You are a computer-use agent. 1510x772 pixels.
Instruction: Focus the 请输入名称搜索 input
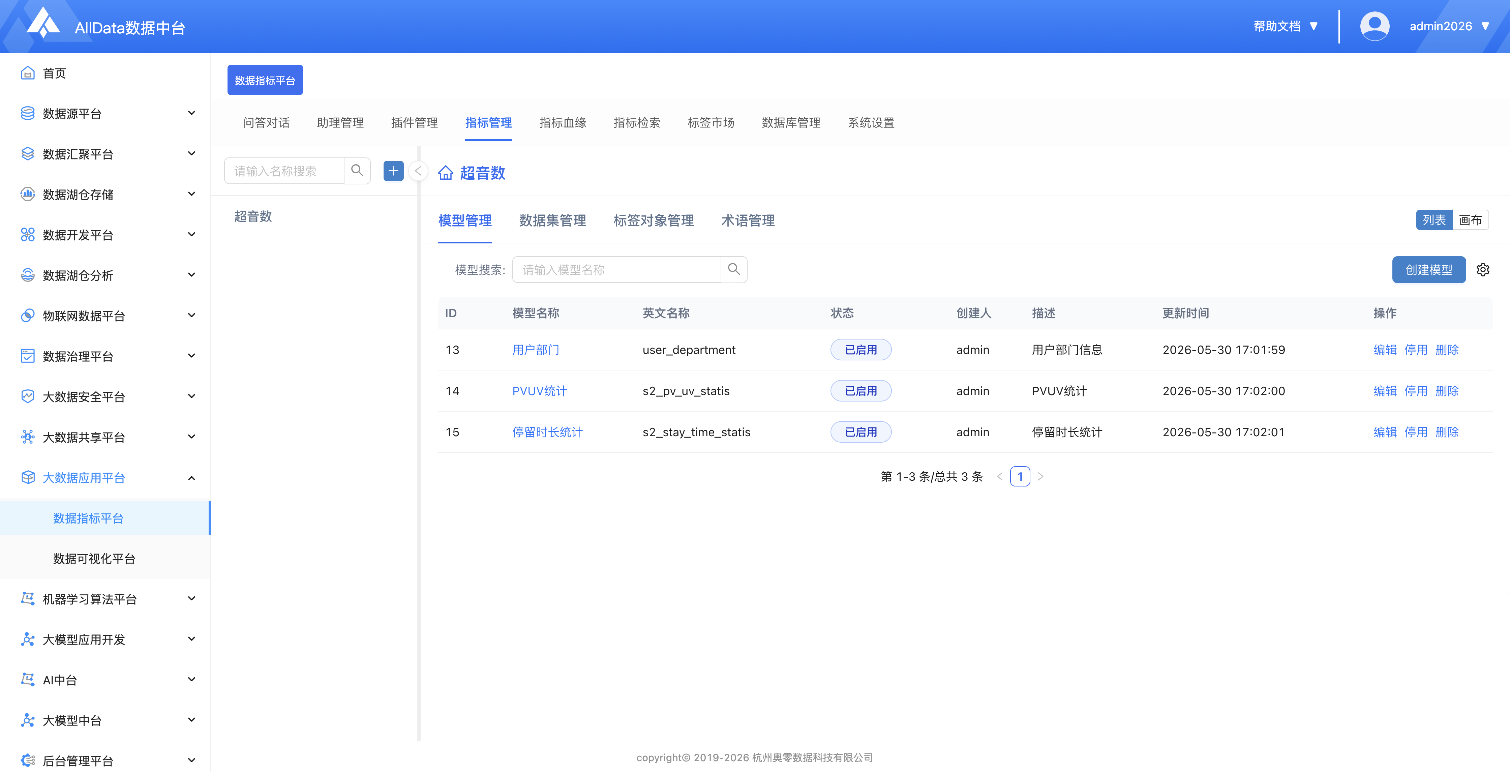tap(284, 171)
